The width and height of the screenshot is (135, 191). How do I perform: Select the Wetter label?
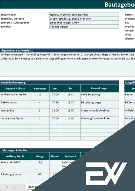(129, 27)
